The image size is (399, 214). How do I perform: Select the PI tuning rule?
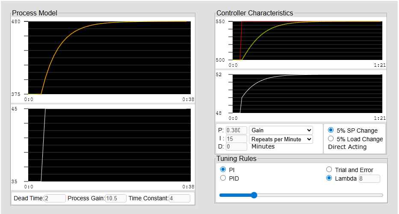(x=223, y=169)
